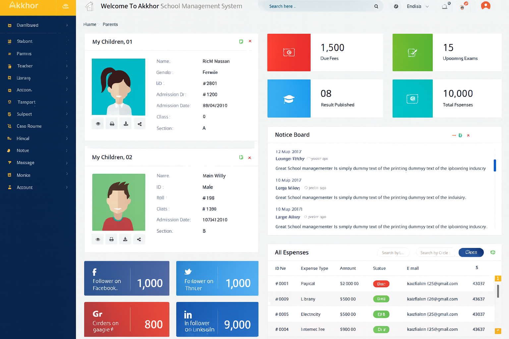
Task: Toggle view eye icon under first child's photo
Action: click(x=98, y=124)
